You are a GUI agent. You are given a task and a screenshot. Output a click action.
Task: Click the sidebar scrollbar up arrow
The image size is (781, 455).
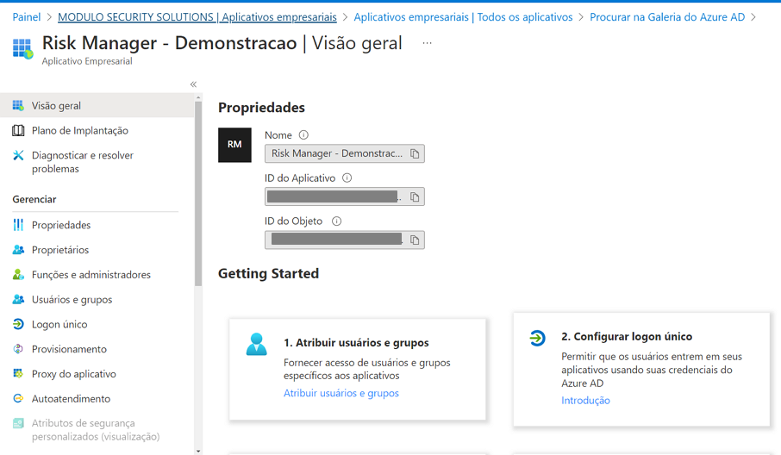pos(198,98)
